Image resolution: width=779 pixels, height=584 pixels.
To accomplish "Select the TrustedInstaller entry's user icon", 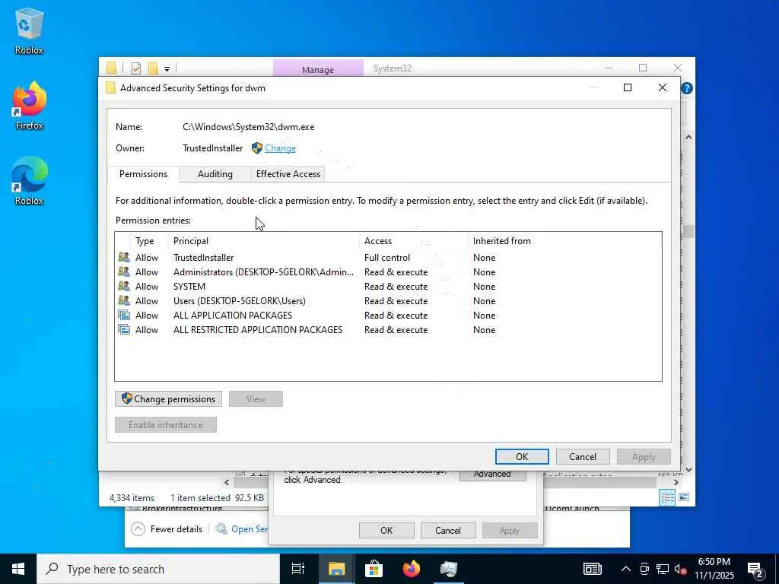I will pos(124,257).
